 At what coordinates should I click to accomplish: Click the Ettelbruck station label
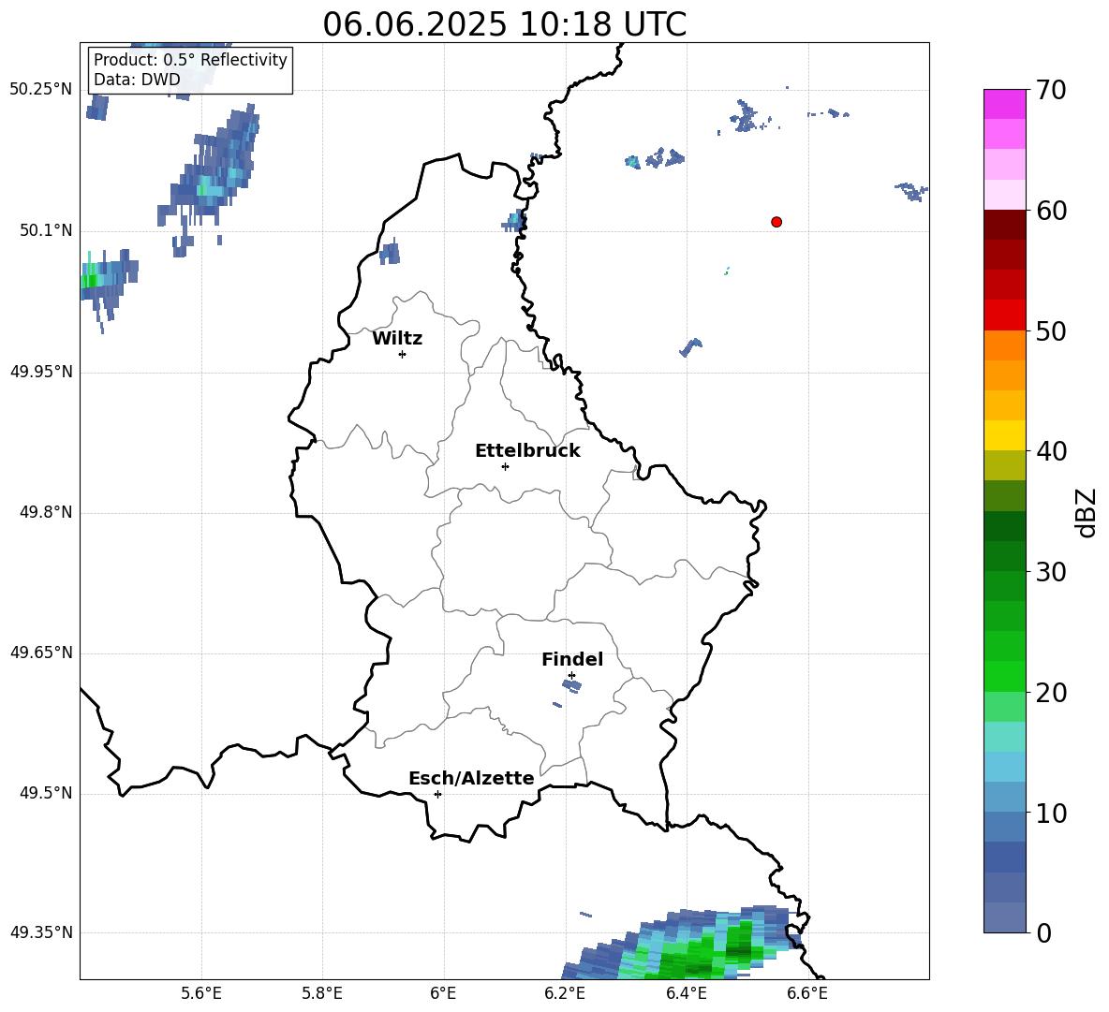pos(527,451)
